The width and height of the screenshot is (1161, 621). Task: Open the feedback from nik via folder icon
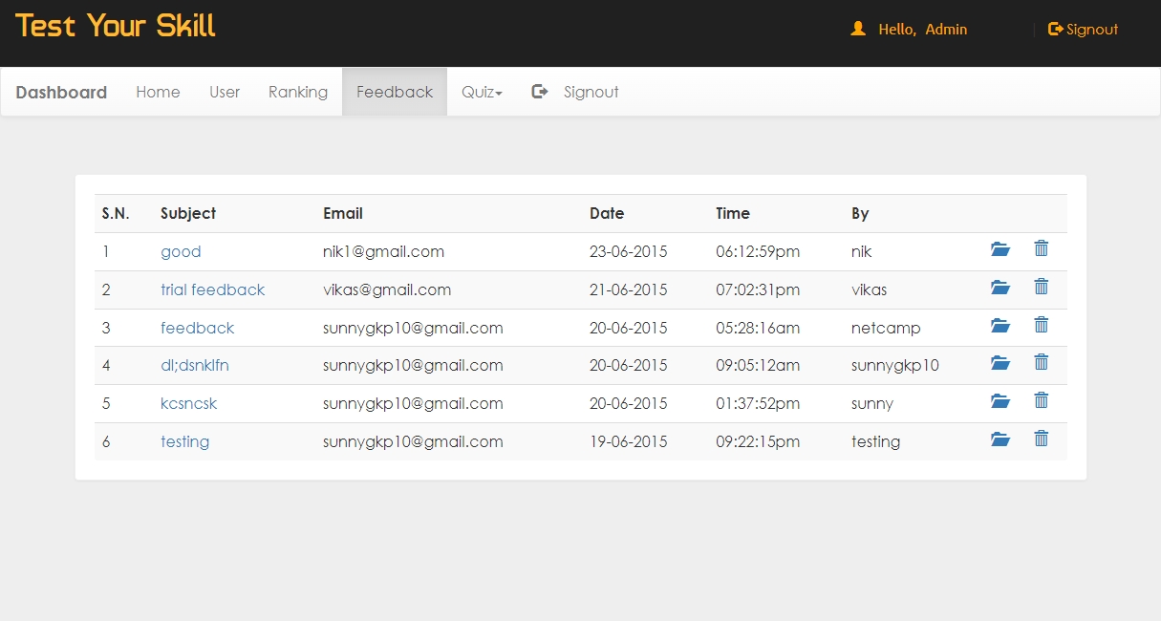click(1000, 250)
